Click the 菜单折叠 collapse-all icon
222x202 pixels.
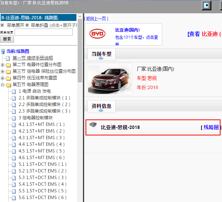tap(27, 25)
